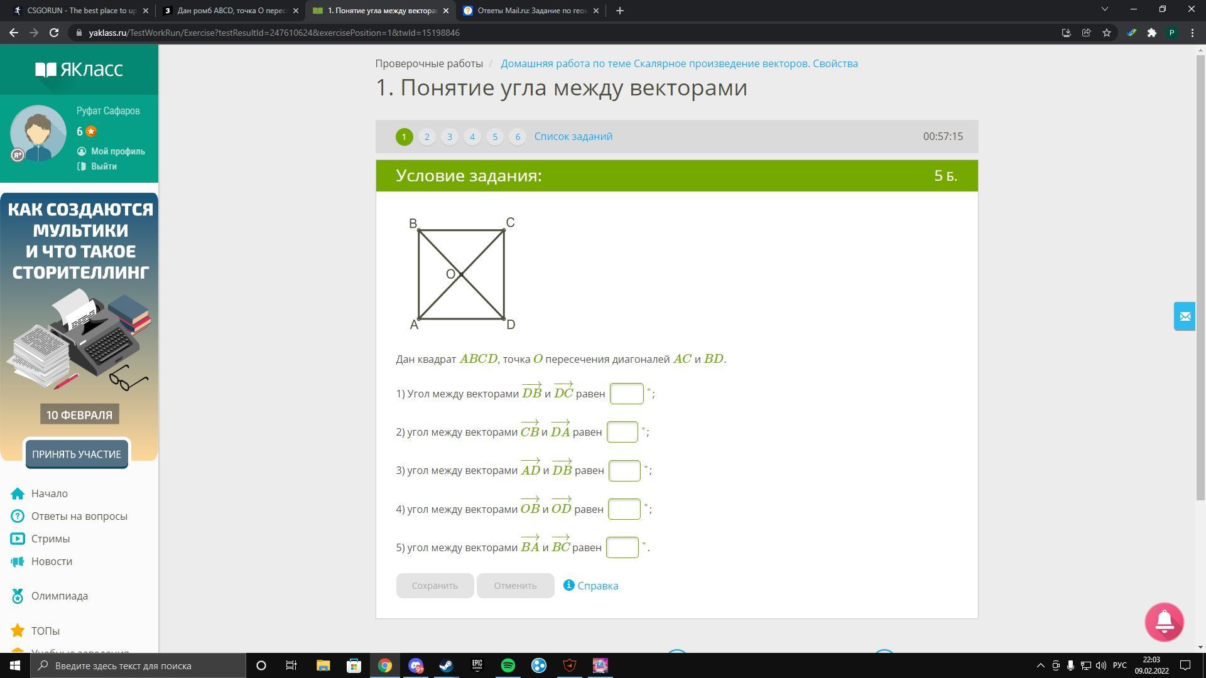The image size is (1206, 678).
Task: Focus answer field for vectors DB and DC
Action: pyautogui.click(x=626, y=394)
